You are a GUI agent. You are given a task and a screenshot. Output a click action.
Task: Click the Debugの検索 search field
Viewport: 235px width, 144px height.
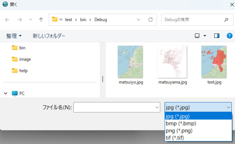click(192, 20)
